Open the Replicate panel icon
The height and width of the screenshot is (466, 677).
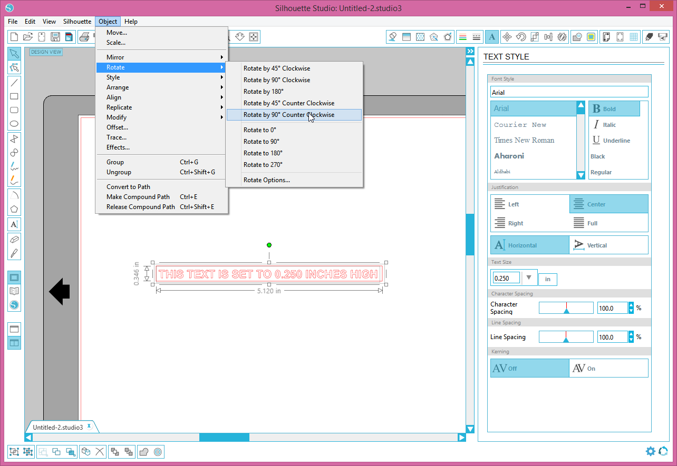click(562, 37)
